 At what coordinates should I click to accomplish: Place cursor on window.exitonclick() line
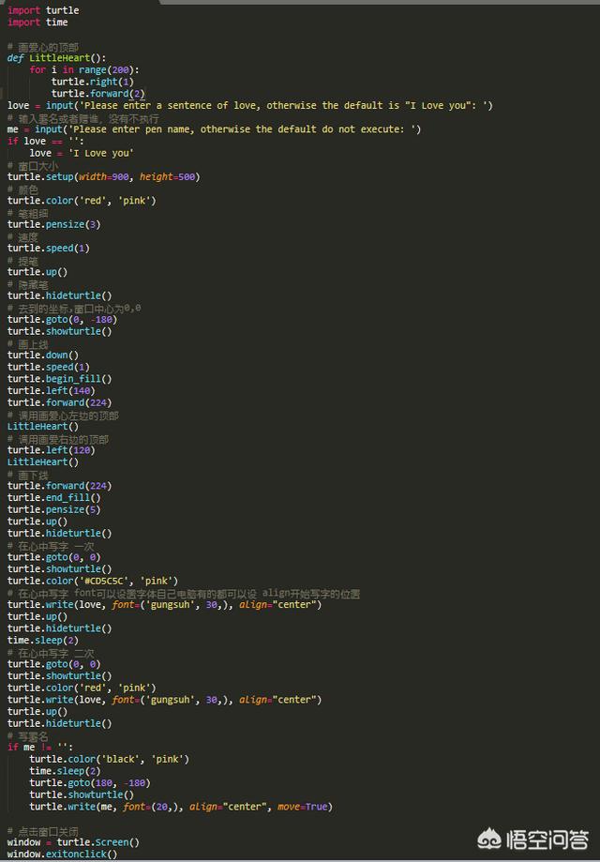point(62,854)
